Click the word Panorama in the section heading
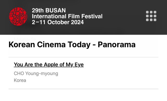 117,45
